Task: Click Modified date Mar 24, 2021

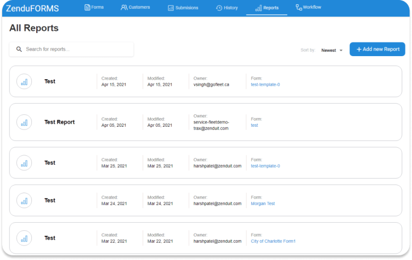Action: pos(160,204)
